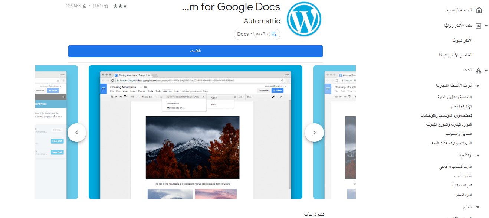
Task: Open الصفحة الرئيسية in the sidebar
Action: click(459, 10)
